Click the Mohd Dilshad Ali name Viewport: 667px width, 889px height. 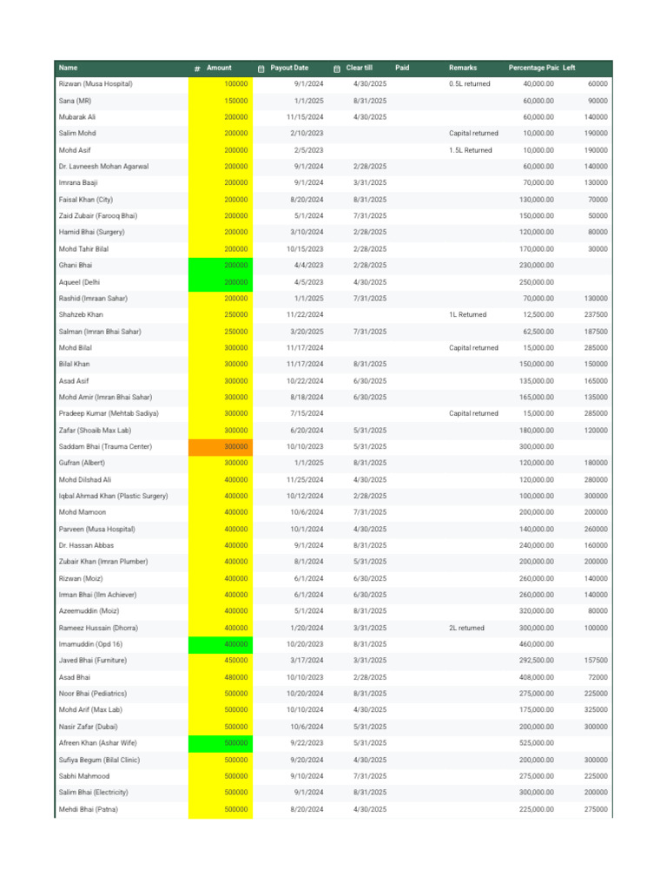click(85, 480)
